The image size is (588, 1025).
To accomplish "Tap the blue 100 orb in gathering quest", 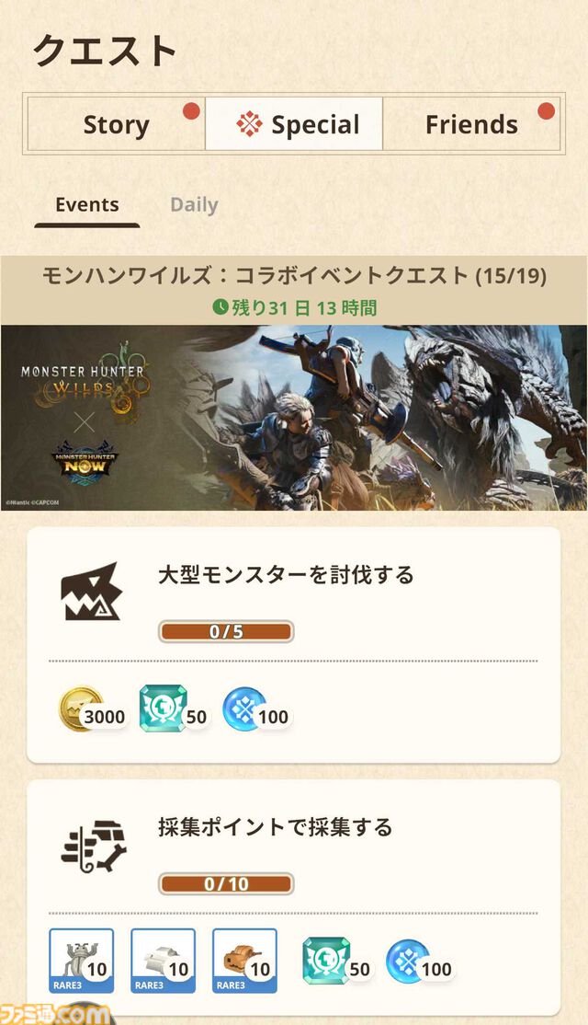I will click(420, 962).
